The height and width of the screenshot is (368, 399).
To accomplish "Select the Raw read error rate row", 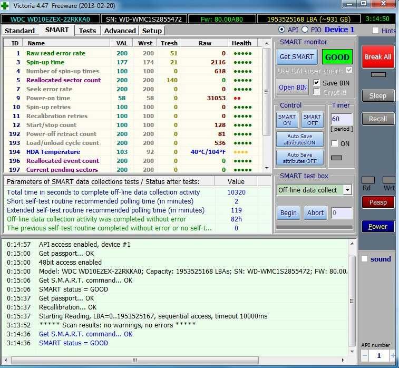I will 132,53.
